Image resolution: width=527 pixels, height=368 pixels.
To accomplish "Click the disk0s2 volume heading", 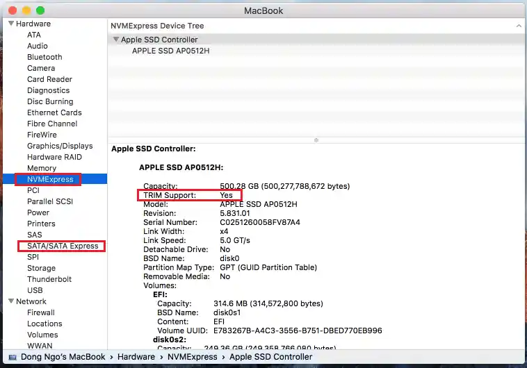I will 170,340.
